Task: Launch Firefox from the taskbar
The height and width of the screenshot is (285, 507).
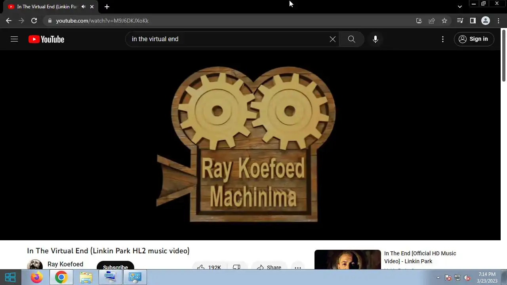Action: click(36, 277)
